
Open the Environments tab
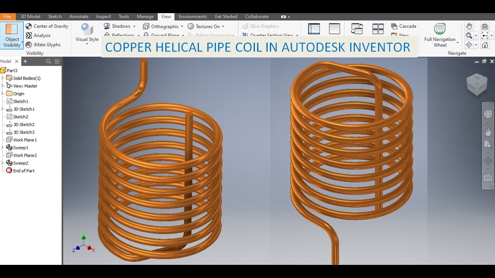coord(193,17)
